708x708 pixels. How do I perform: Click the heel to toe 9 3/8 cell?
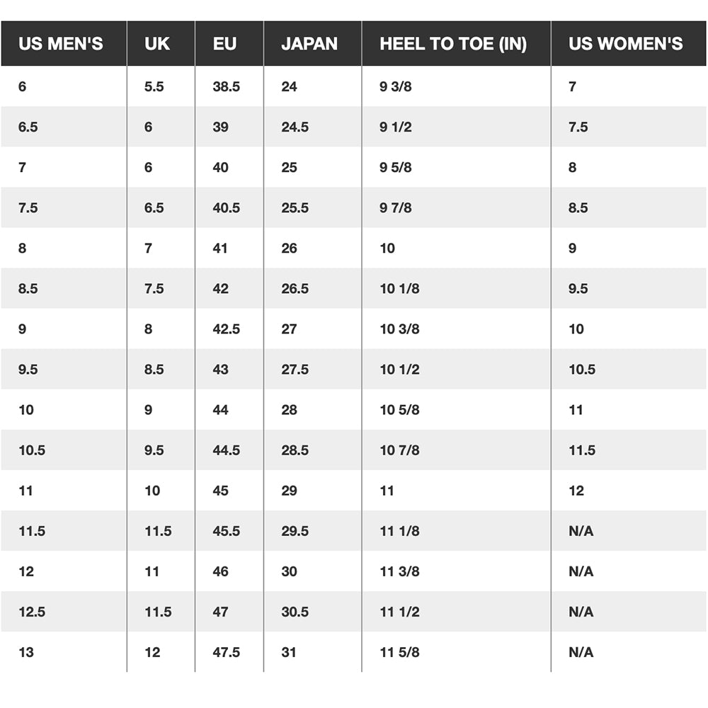[x=396, y=87]
